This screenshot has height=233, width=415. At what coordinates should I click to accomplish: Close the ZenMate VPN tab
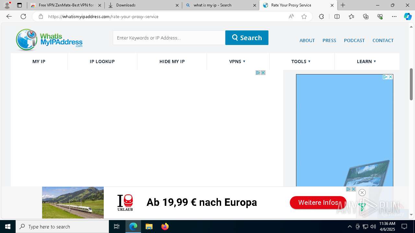tap(100, 5)
